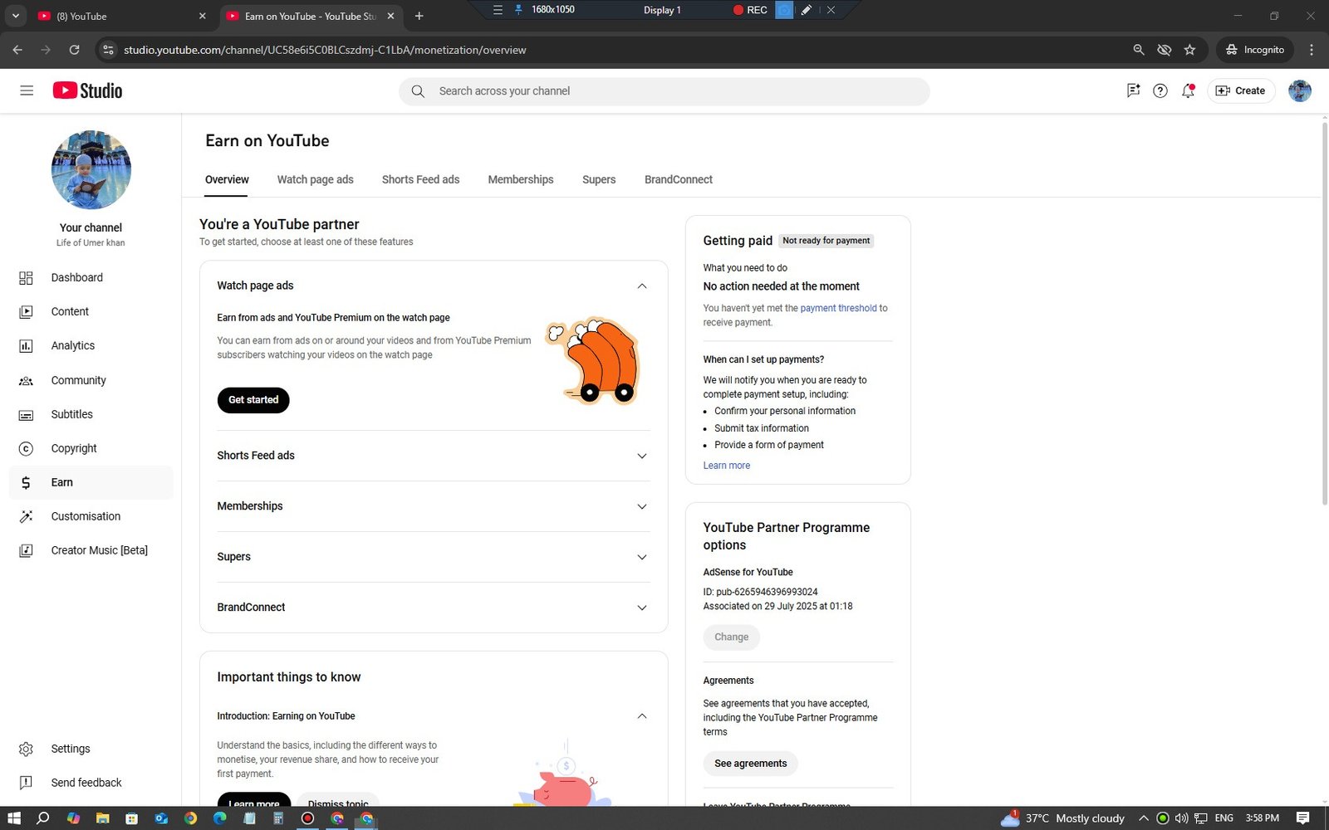This screenshot has height=830, width=1329.
Task: Open the Windows Start menu
Action: point(14,818)
